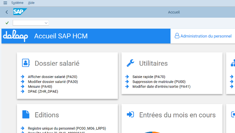The image size is (235, 133).
Task: Click arrow icon beside Modifier dossier salarié
Action: [23, 82]
